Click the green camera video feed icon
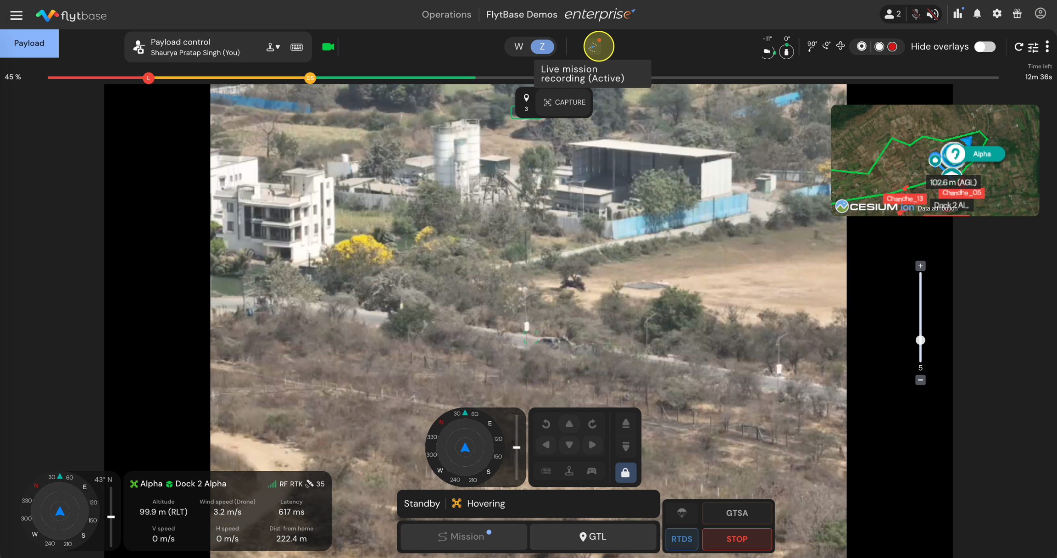 (x=328, y=47)
